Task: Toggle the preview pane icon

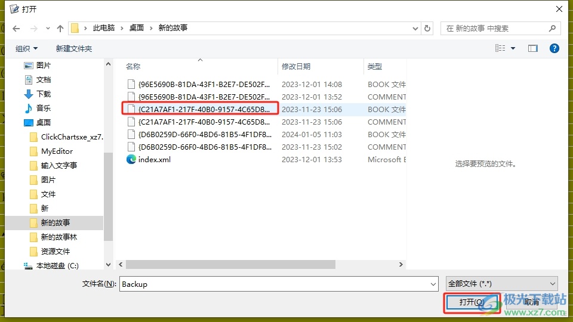Action: click(x=533, y=48)
